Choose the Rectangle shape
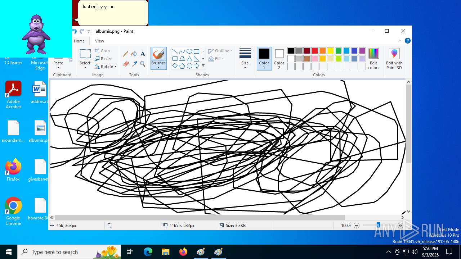Viewport: 461px width, 259px height. (x=196, y=51)
